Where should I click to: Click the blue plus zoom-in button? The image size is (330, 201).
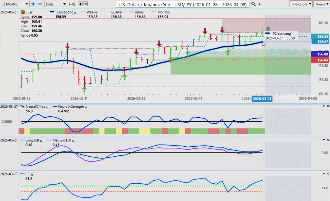pyautogui.click(x=33, y=4)
